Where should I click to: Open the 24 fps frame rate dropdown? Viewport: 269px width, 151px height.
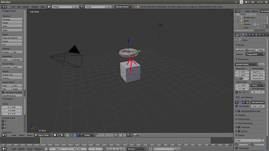(258, 85)
